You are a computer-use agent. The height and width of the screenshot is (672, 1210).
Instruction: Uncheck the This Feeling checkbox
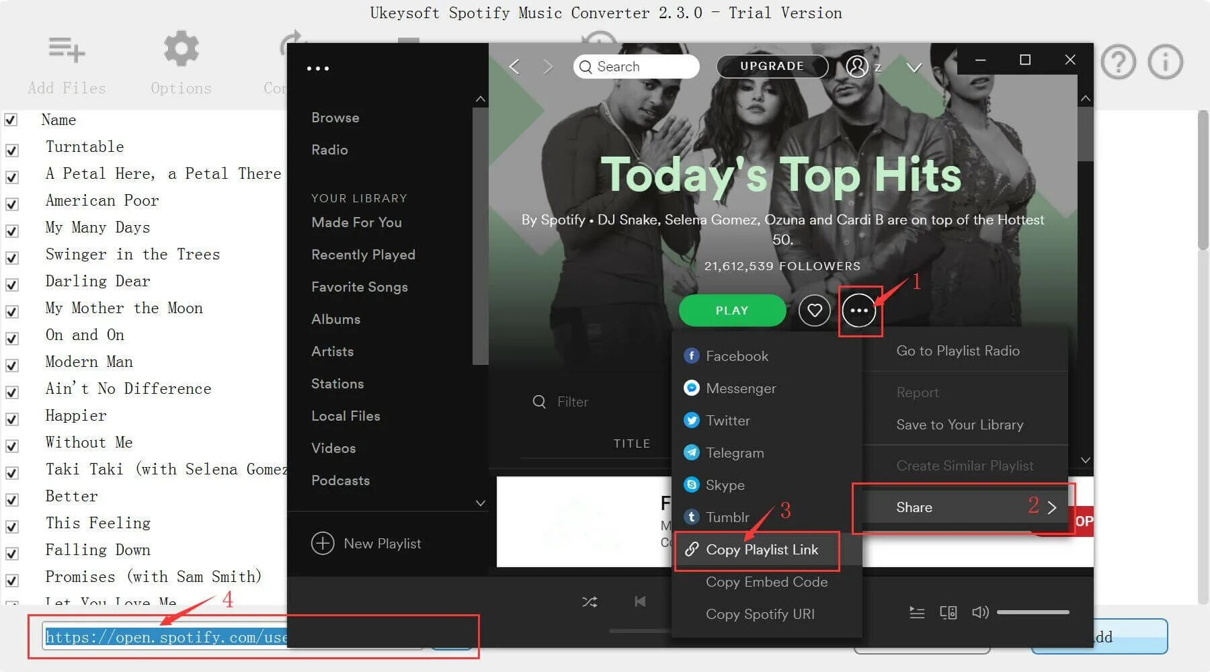click(x=11, y=527)
